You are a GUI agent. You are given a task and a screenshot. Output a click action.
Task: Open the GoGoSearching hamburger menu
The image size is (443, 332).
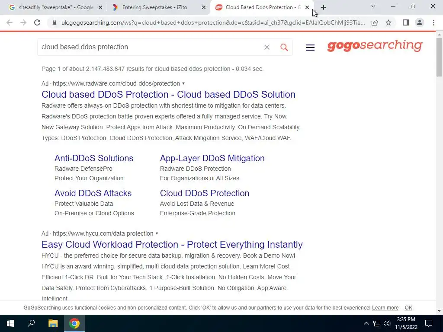tap(310, 48)
